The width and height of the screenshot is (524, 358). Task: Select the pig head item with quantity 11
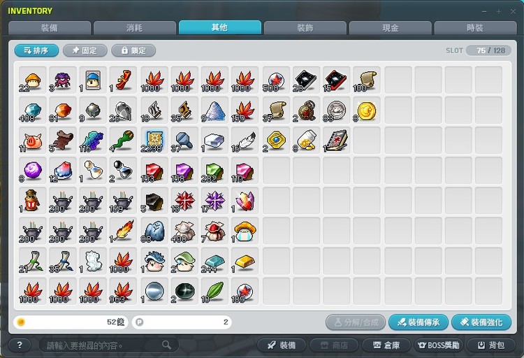(x=32, y=141)
